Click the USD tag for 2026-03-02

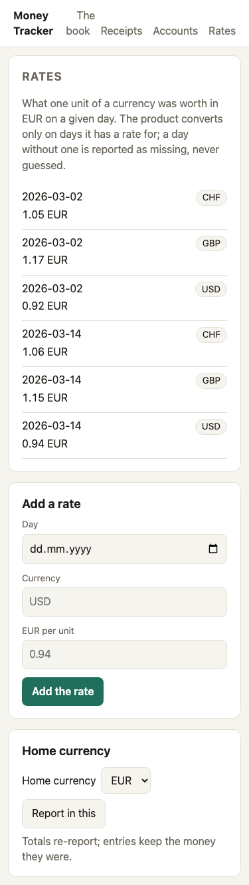211,290
